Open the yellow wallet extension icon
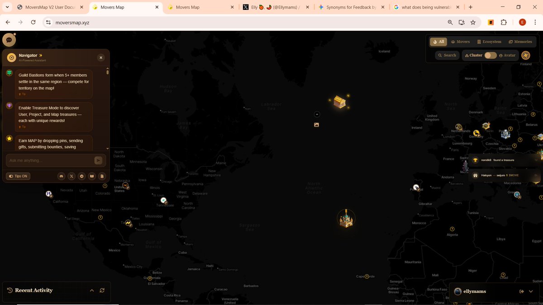 pyautogui.click(x=491, y=22)
